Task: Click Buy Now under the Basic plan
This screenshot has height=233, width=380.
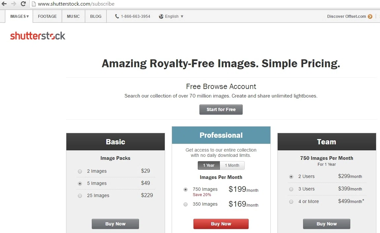Action: click(115, 224)
